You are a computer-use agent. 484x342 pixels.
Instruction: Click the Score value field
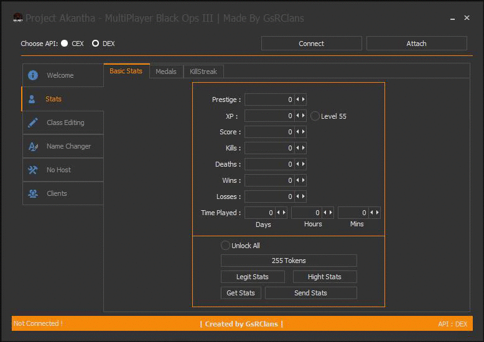click(x=269, y=132)
